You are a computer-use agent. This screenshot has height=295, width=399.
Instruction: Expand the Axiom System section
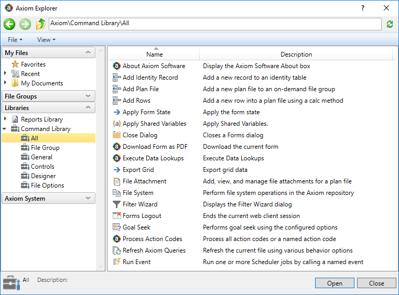(x=89, y=199)
